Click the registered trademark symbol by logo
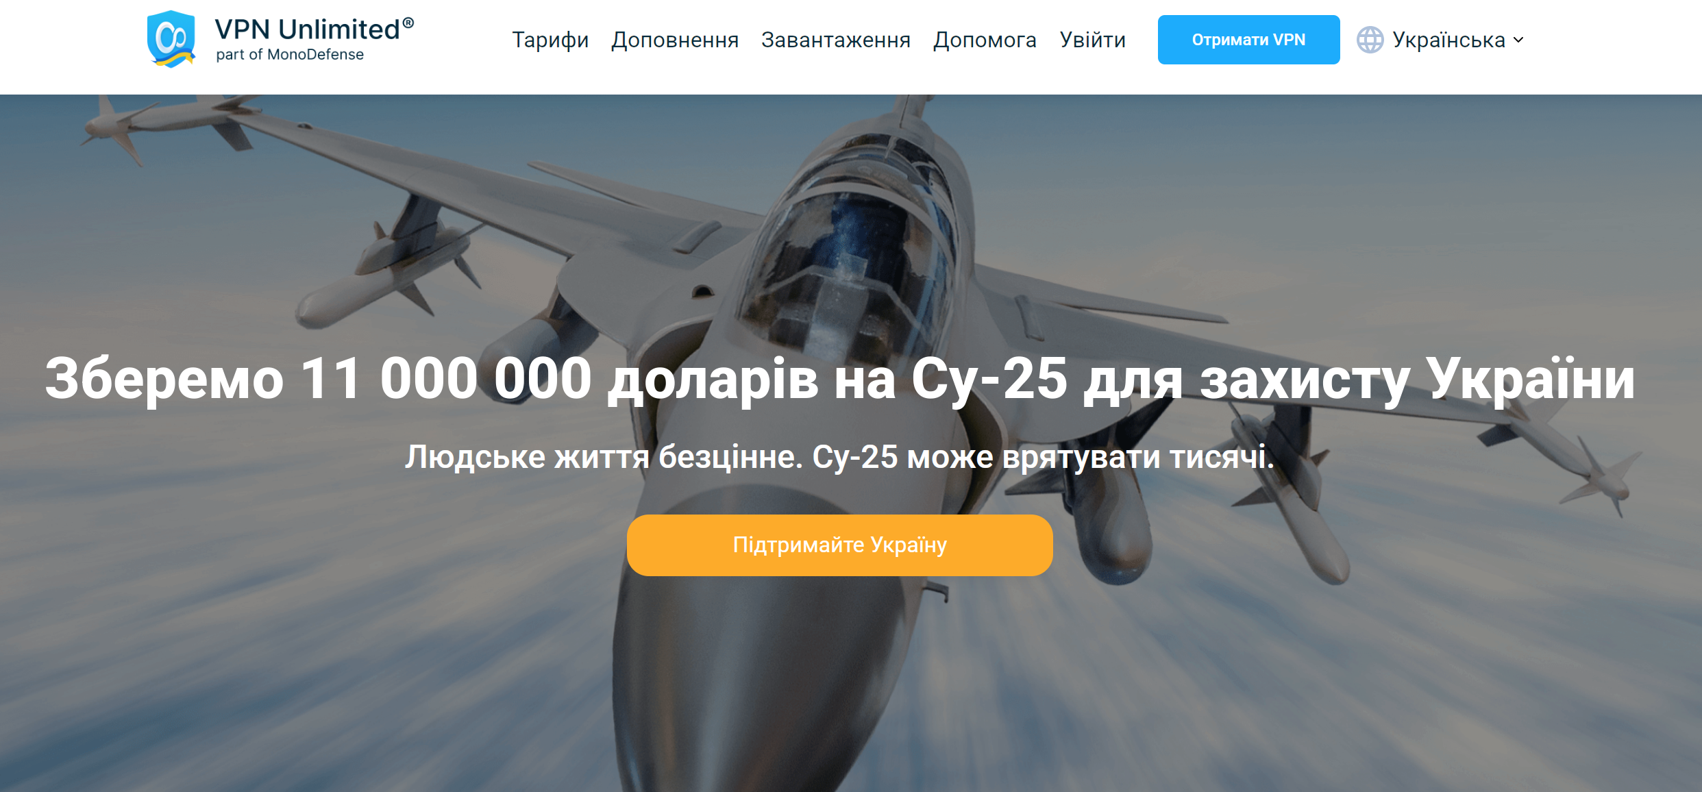1702x792 pixels. (408, 23)
